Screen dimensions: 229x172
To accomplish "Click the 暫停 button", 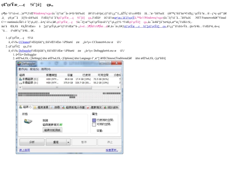I will pyautogui.click(x=84, y=142).
